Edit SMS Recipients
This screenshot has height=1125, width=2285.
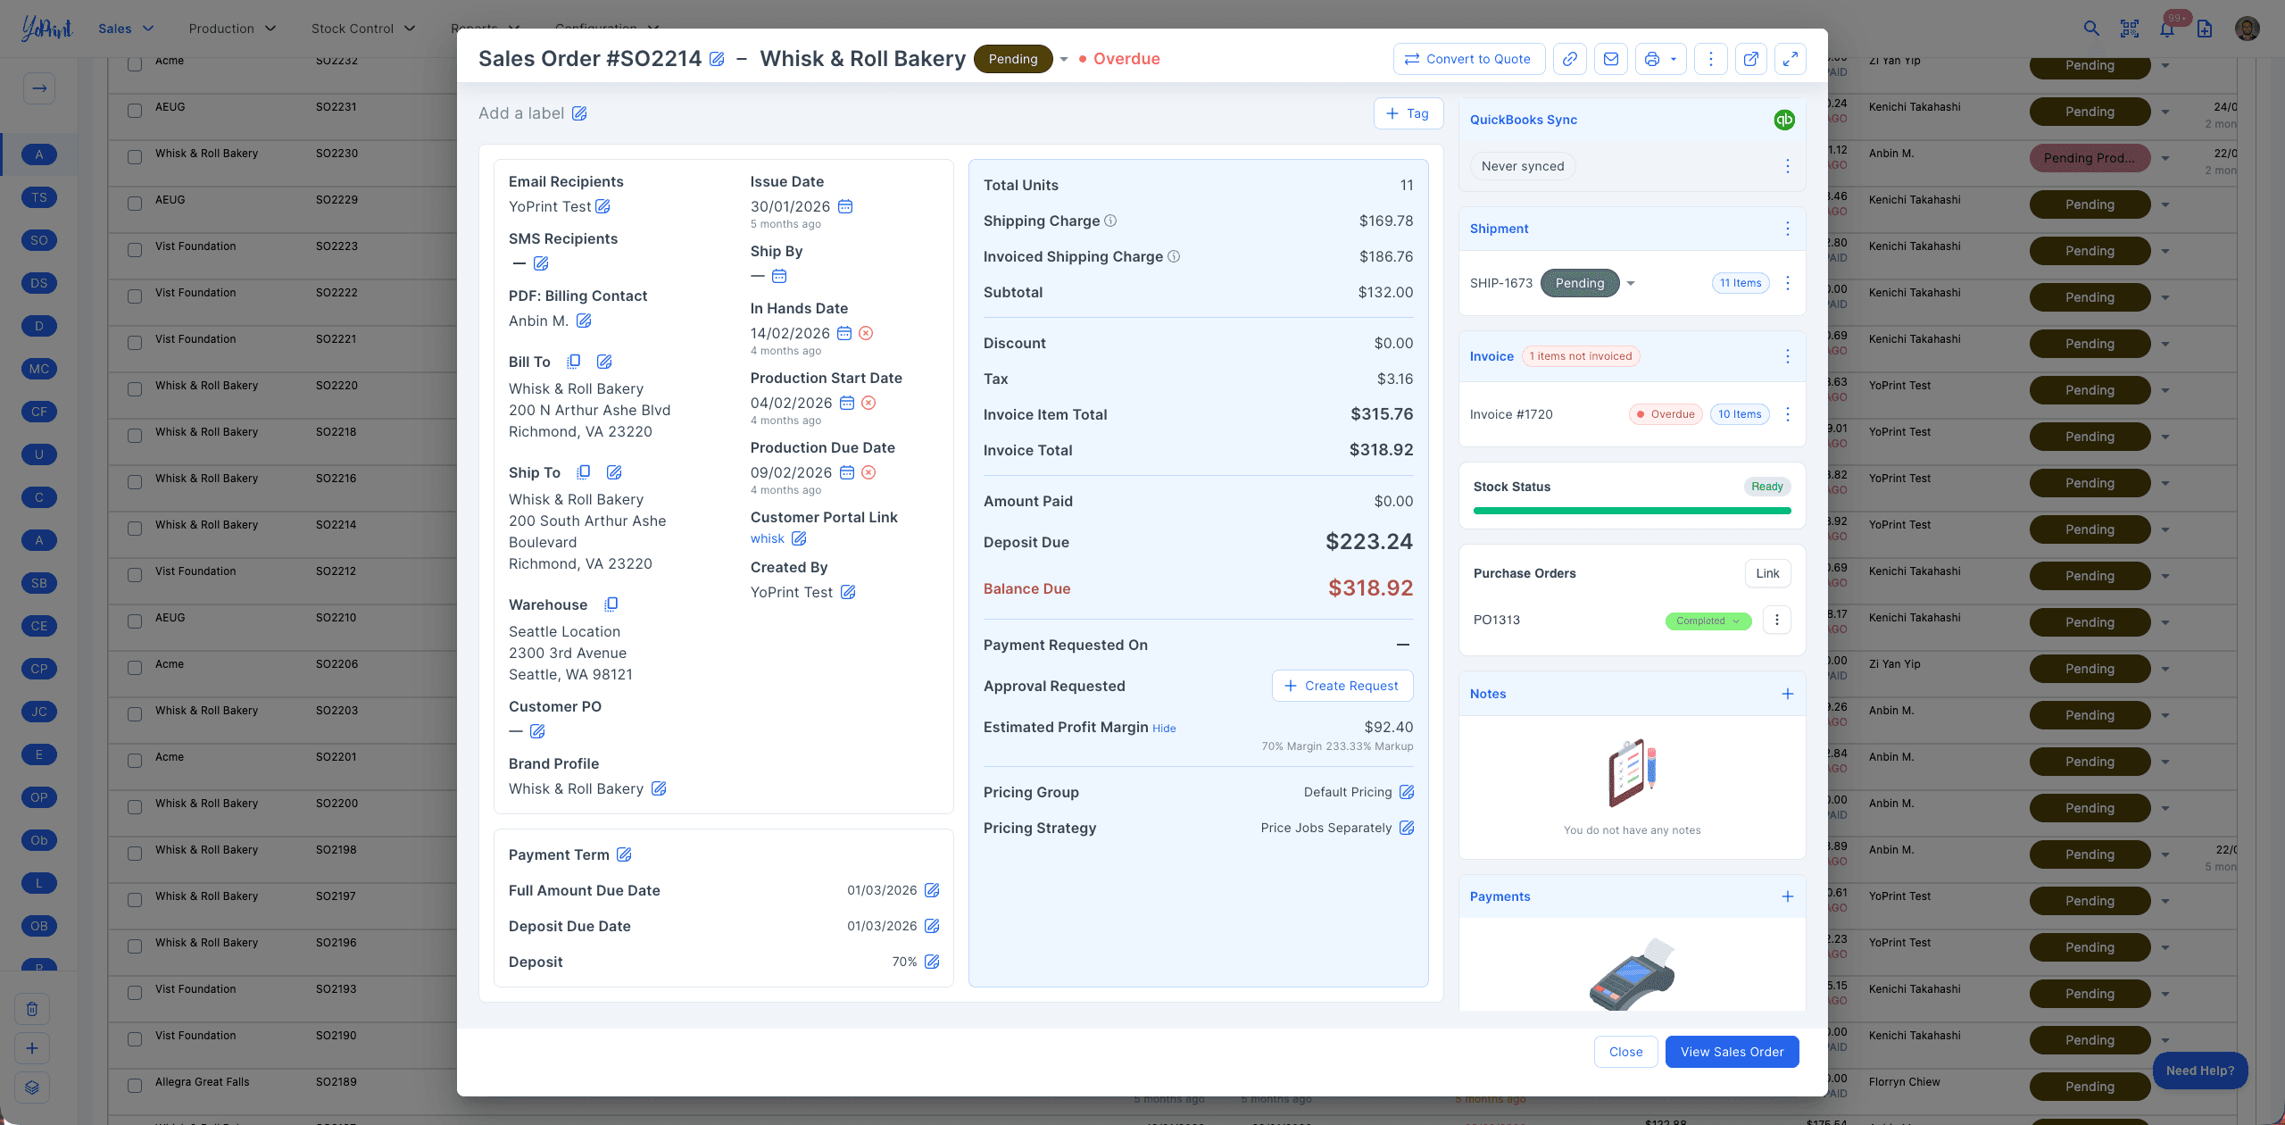point(541,263)
